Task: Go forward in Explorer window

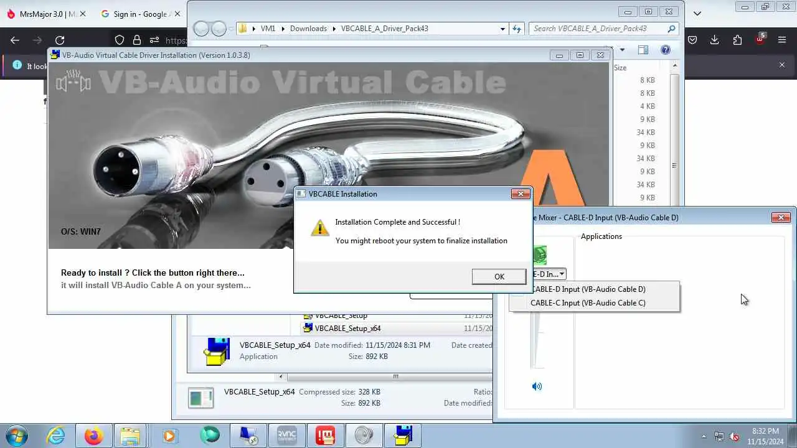Action: coord(219,29)
